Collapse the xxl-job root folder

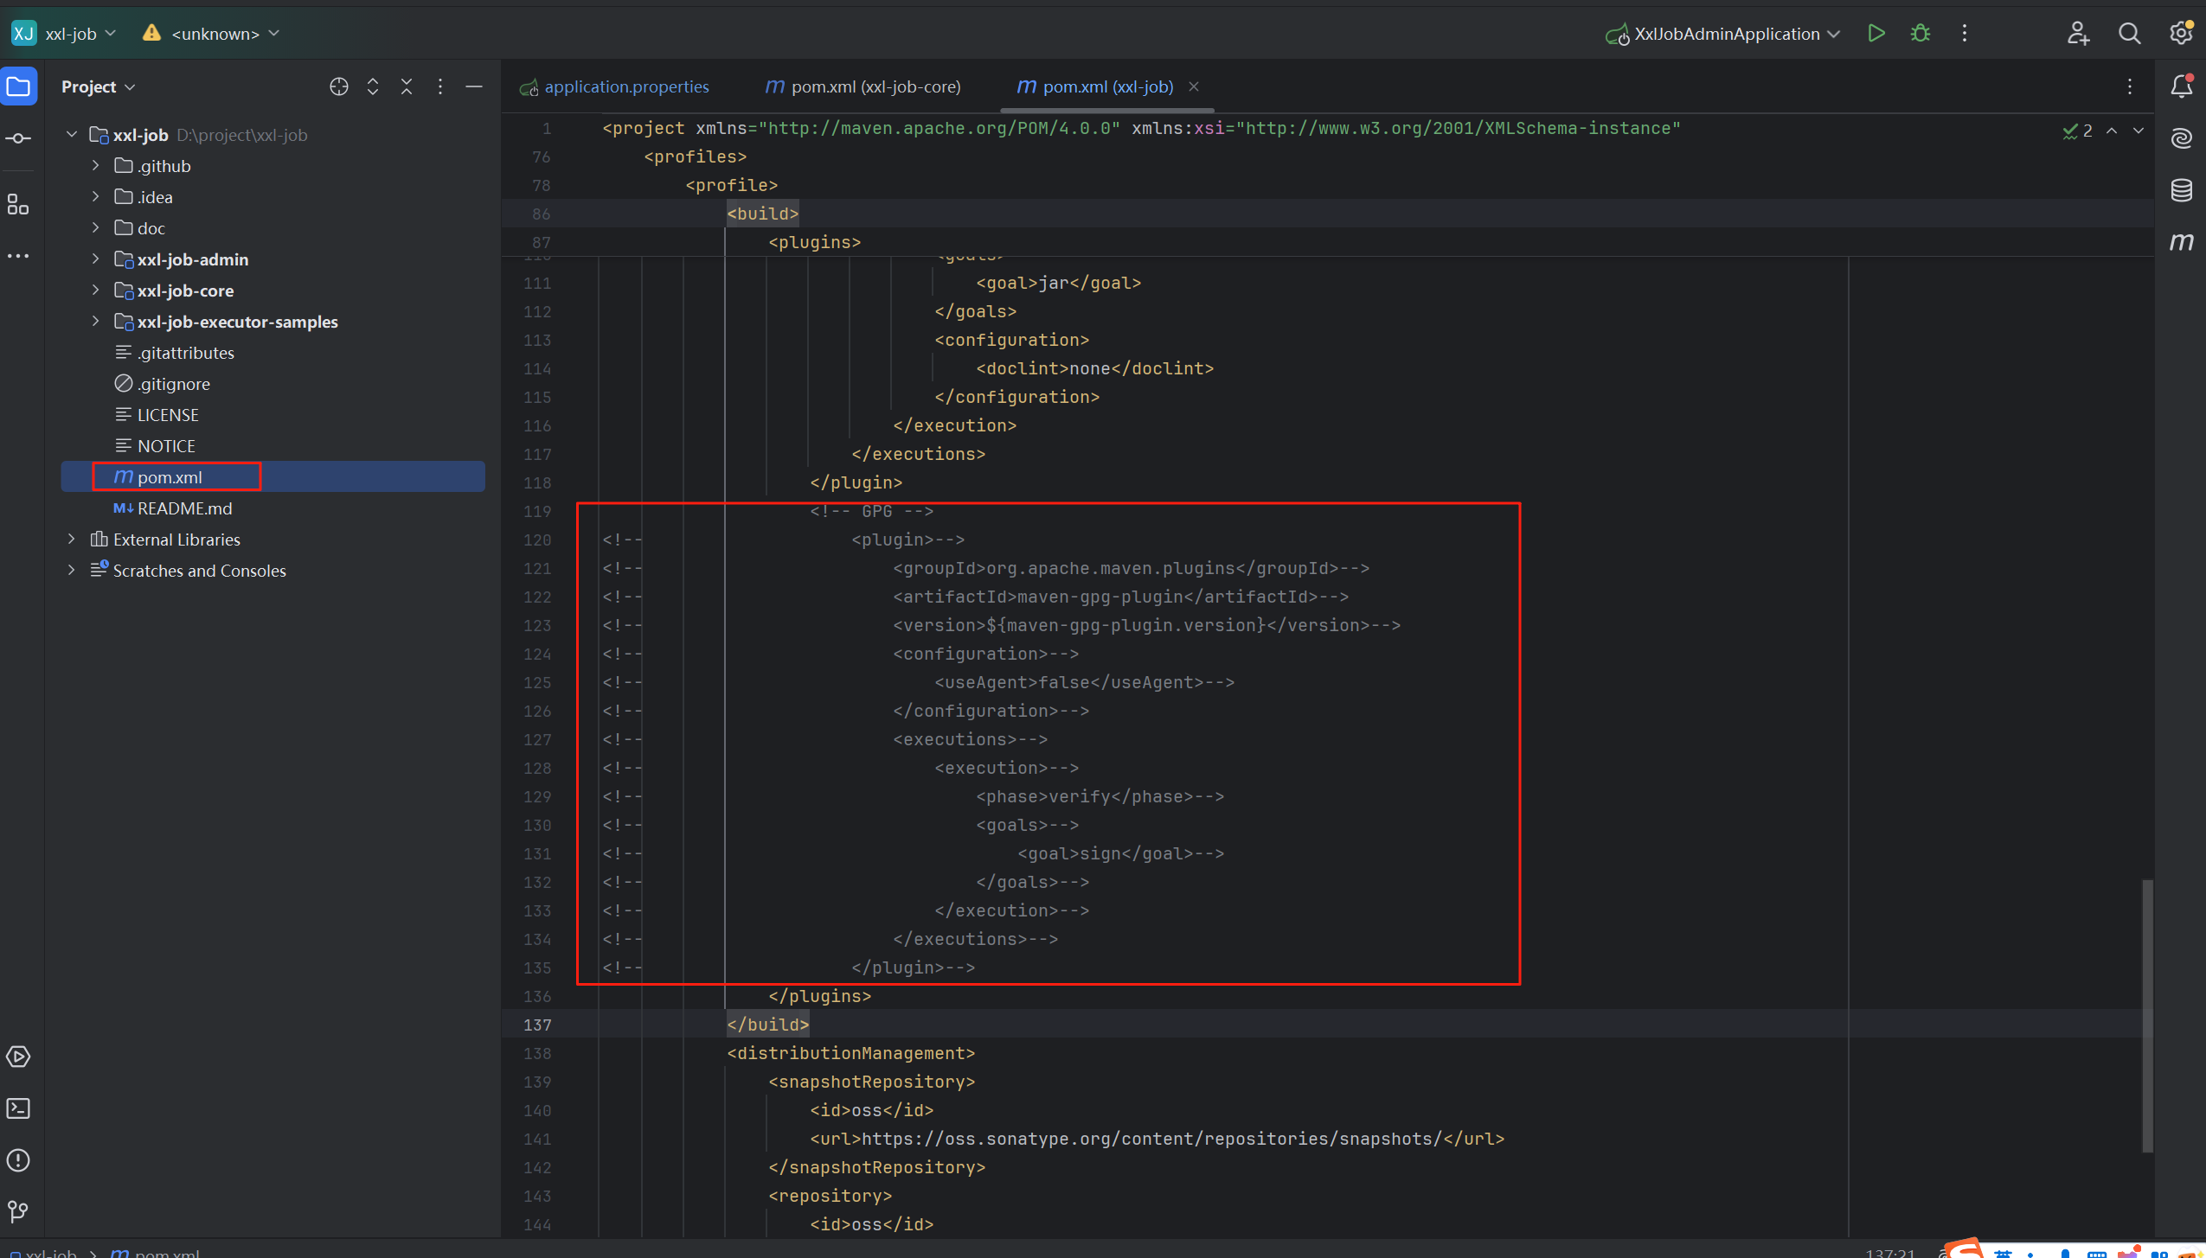pyautogui.click(x=72, y=135)
